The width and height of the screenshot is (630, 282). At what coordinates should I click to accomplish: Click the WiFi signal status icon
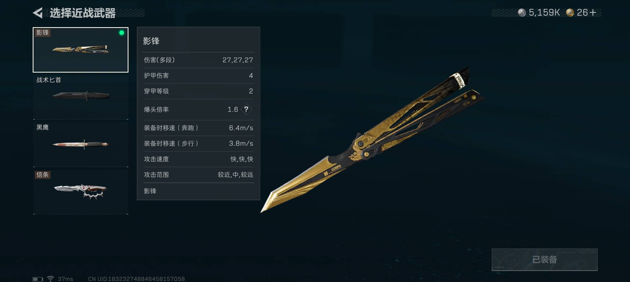50,279
